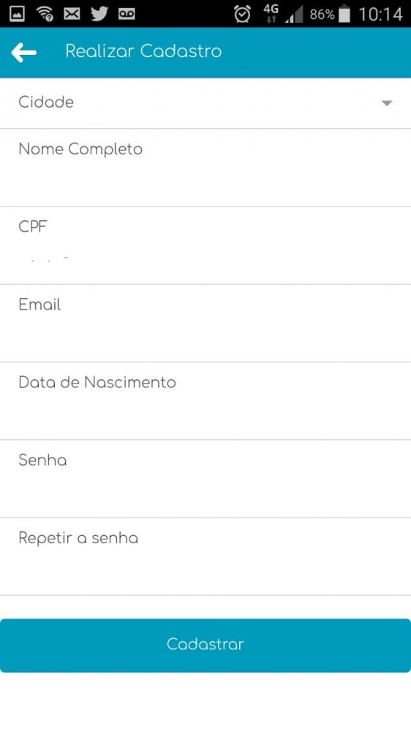Select the Data de Nascimento field
411x732 pixels.
tap(205, 401)
